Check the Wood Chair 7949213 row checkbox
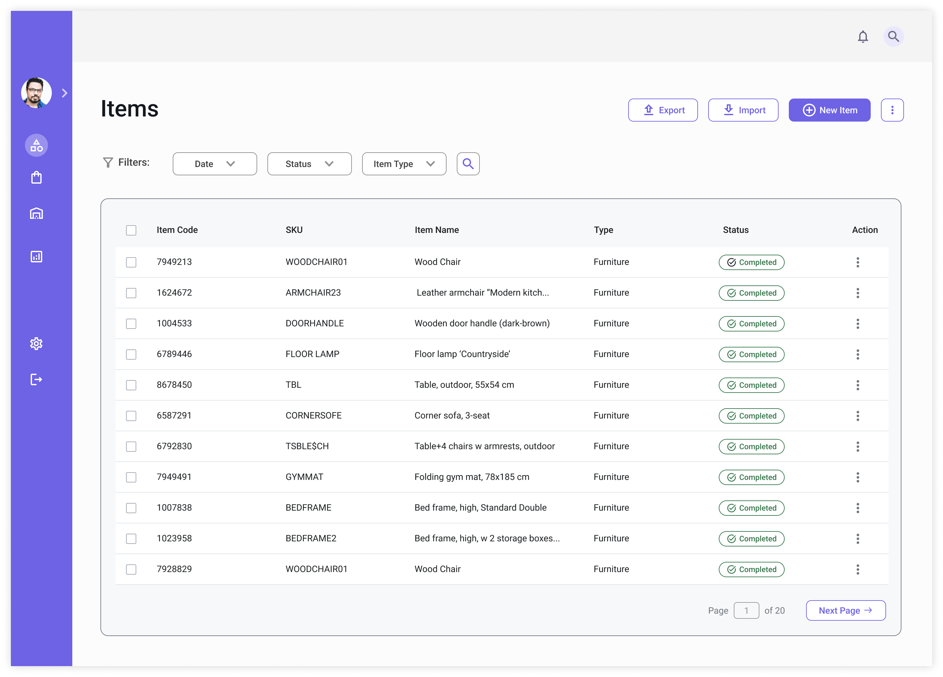 [131, 262]
